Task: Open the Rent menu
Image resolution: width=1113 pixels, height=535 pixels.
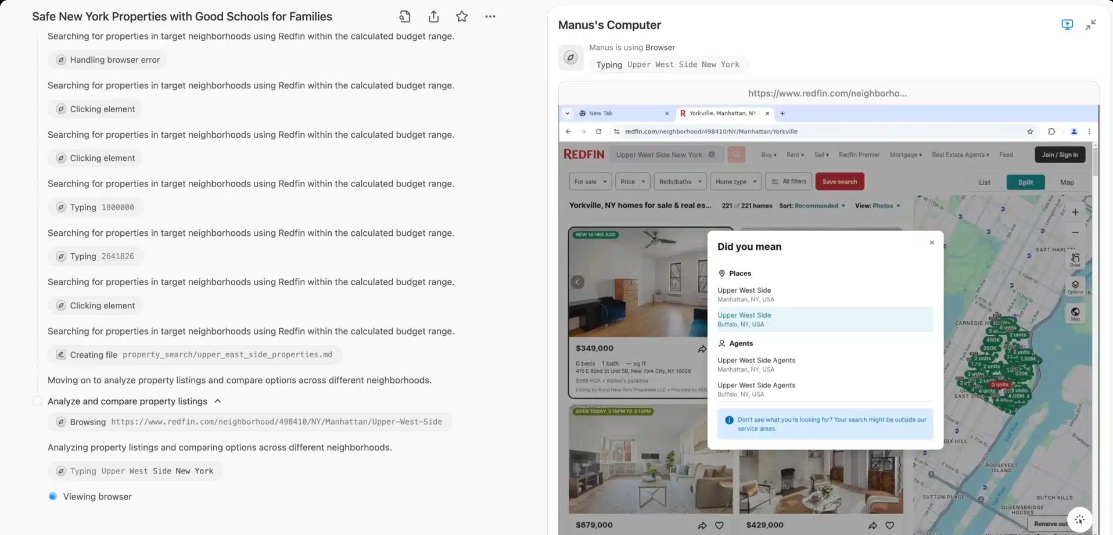Action: 795,155
